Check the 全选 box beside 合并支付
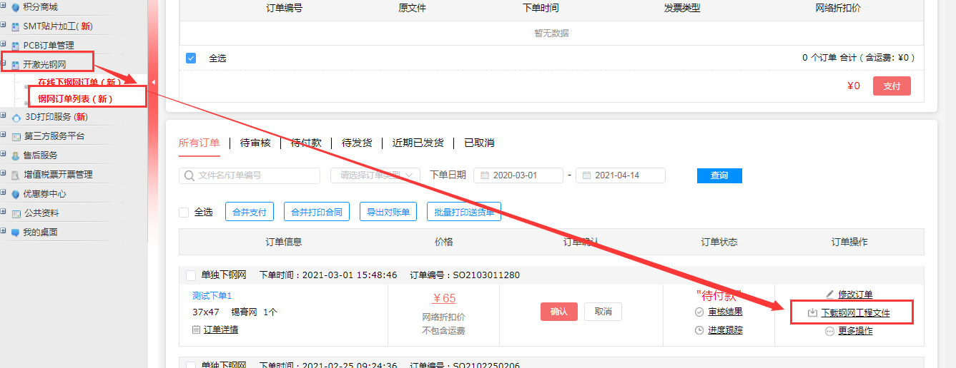Screen dimensions: 956x368 [x=184, y=213]
